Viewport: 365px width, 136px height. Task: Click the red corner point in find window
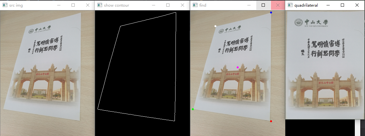coord(271,121)
